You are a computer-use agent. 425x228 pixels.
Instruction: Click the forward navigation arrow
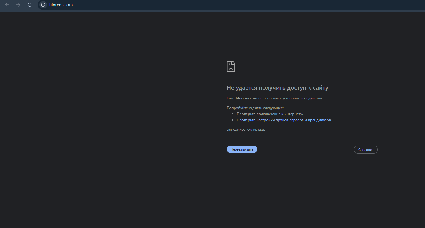[18, 5]
